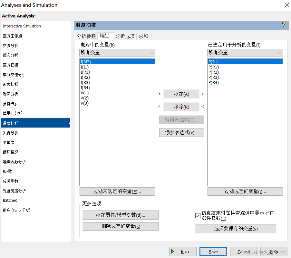The width and height of the screenshot is (291, 258).
Task: Select variable V(2) in the circuit variables
Action: point(84,98)
